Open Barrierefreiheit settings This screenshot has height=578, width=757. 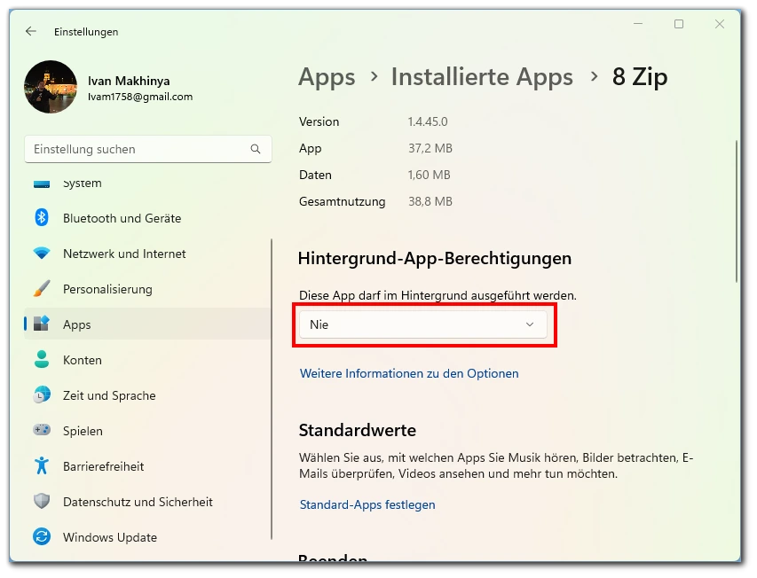click(147, 465)
